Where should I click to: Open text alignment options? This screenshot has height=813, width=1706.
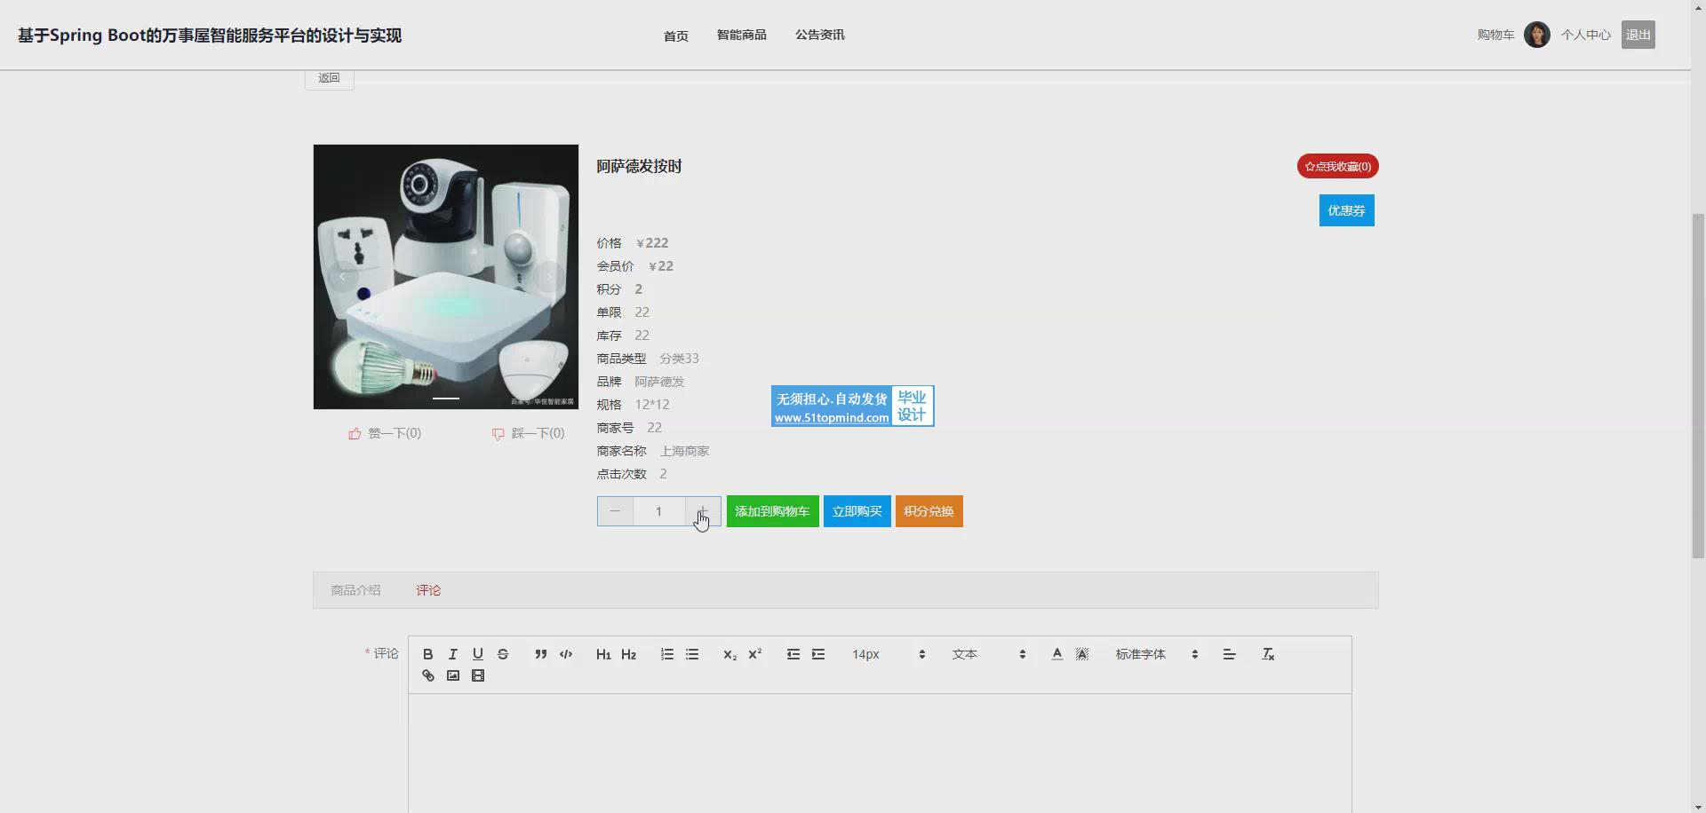tap(1230, 654)
